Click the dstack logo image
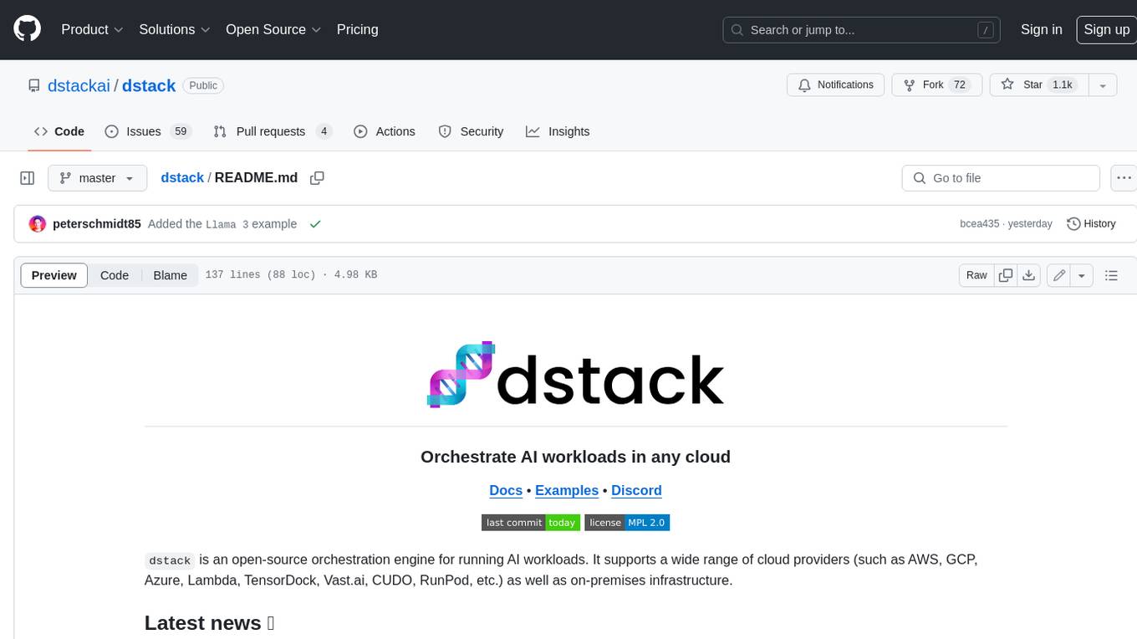The height and width of the screenshot is (639, 1137). (575, 375)
